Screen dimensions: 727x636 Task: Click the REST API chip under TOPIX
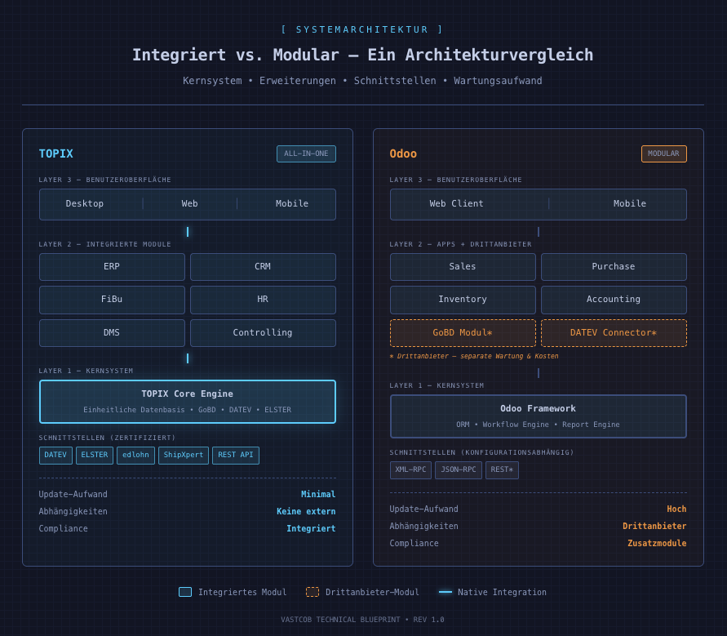point(235,455)
